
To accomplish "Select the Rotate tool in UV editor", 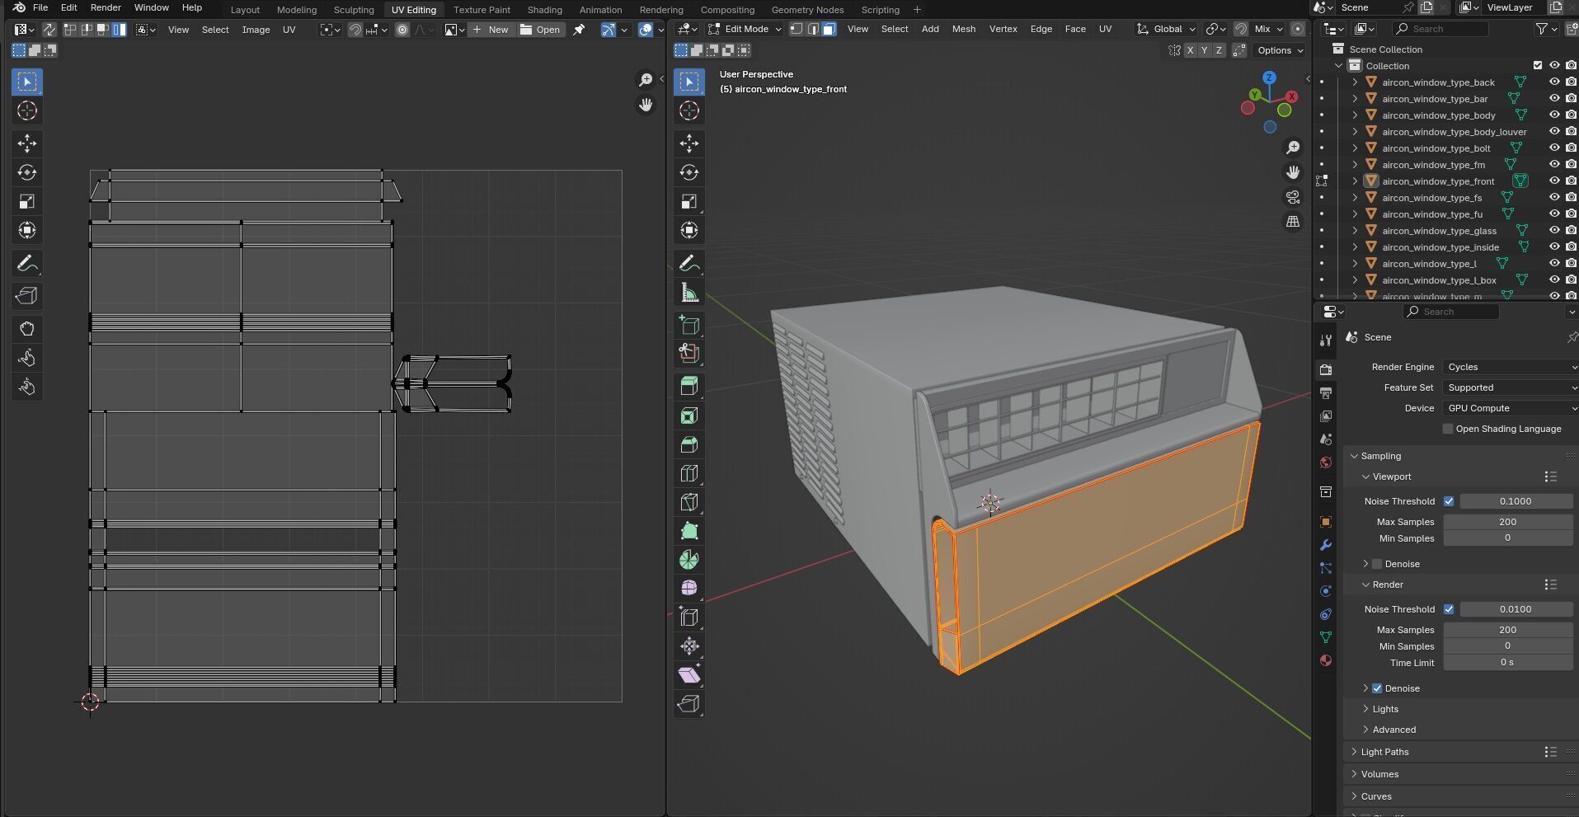I will pos(27,172).
